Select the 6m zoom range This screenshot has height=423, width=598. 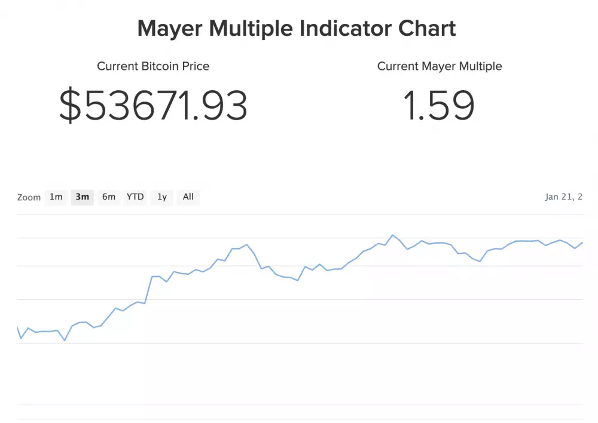108,197
